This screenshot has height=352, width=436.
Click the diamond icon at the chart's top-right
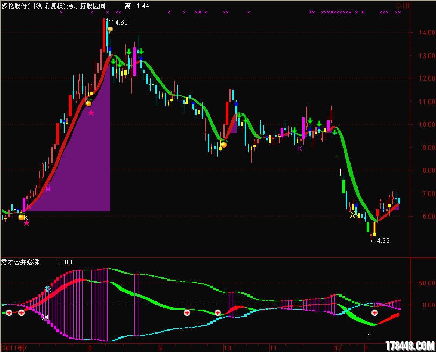click(x=399, y=5)
